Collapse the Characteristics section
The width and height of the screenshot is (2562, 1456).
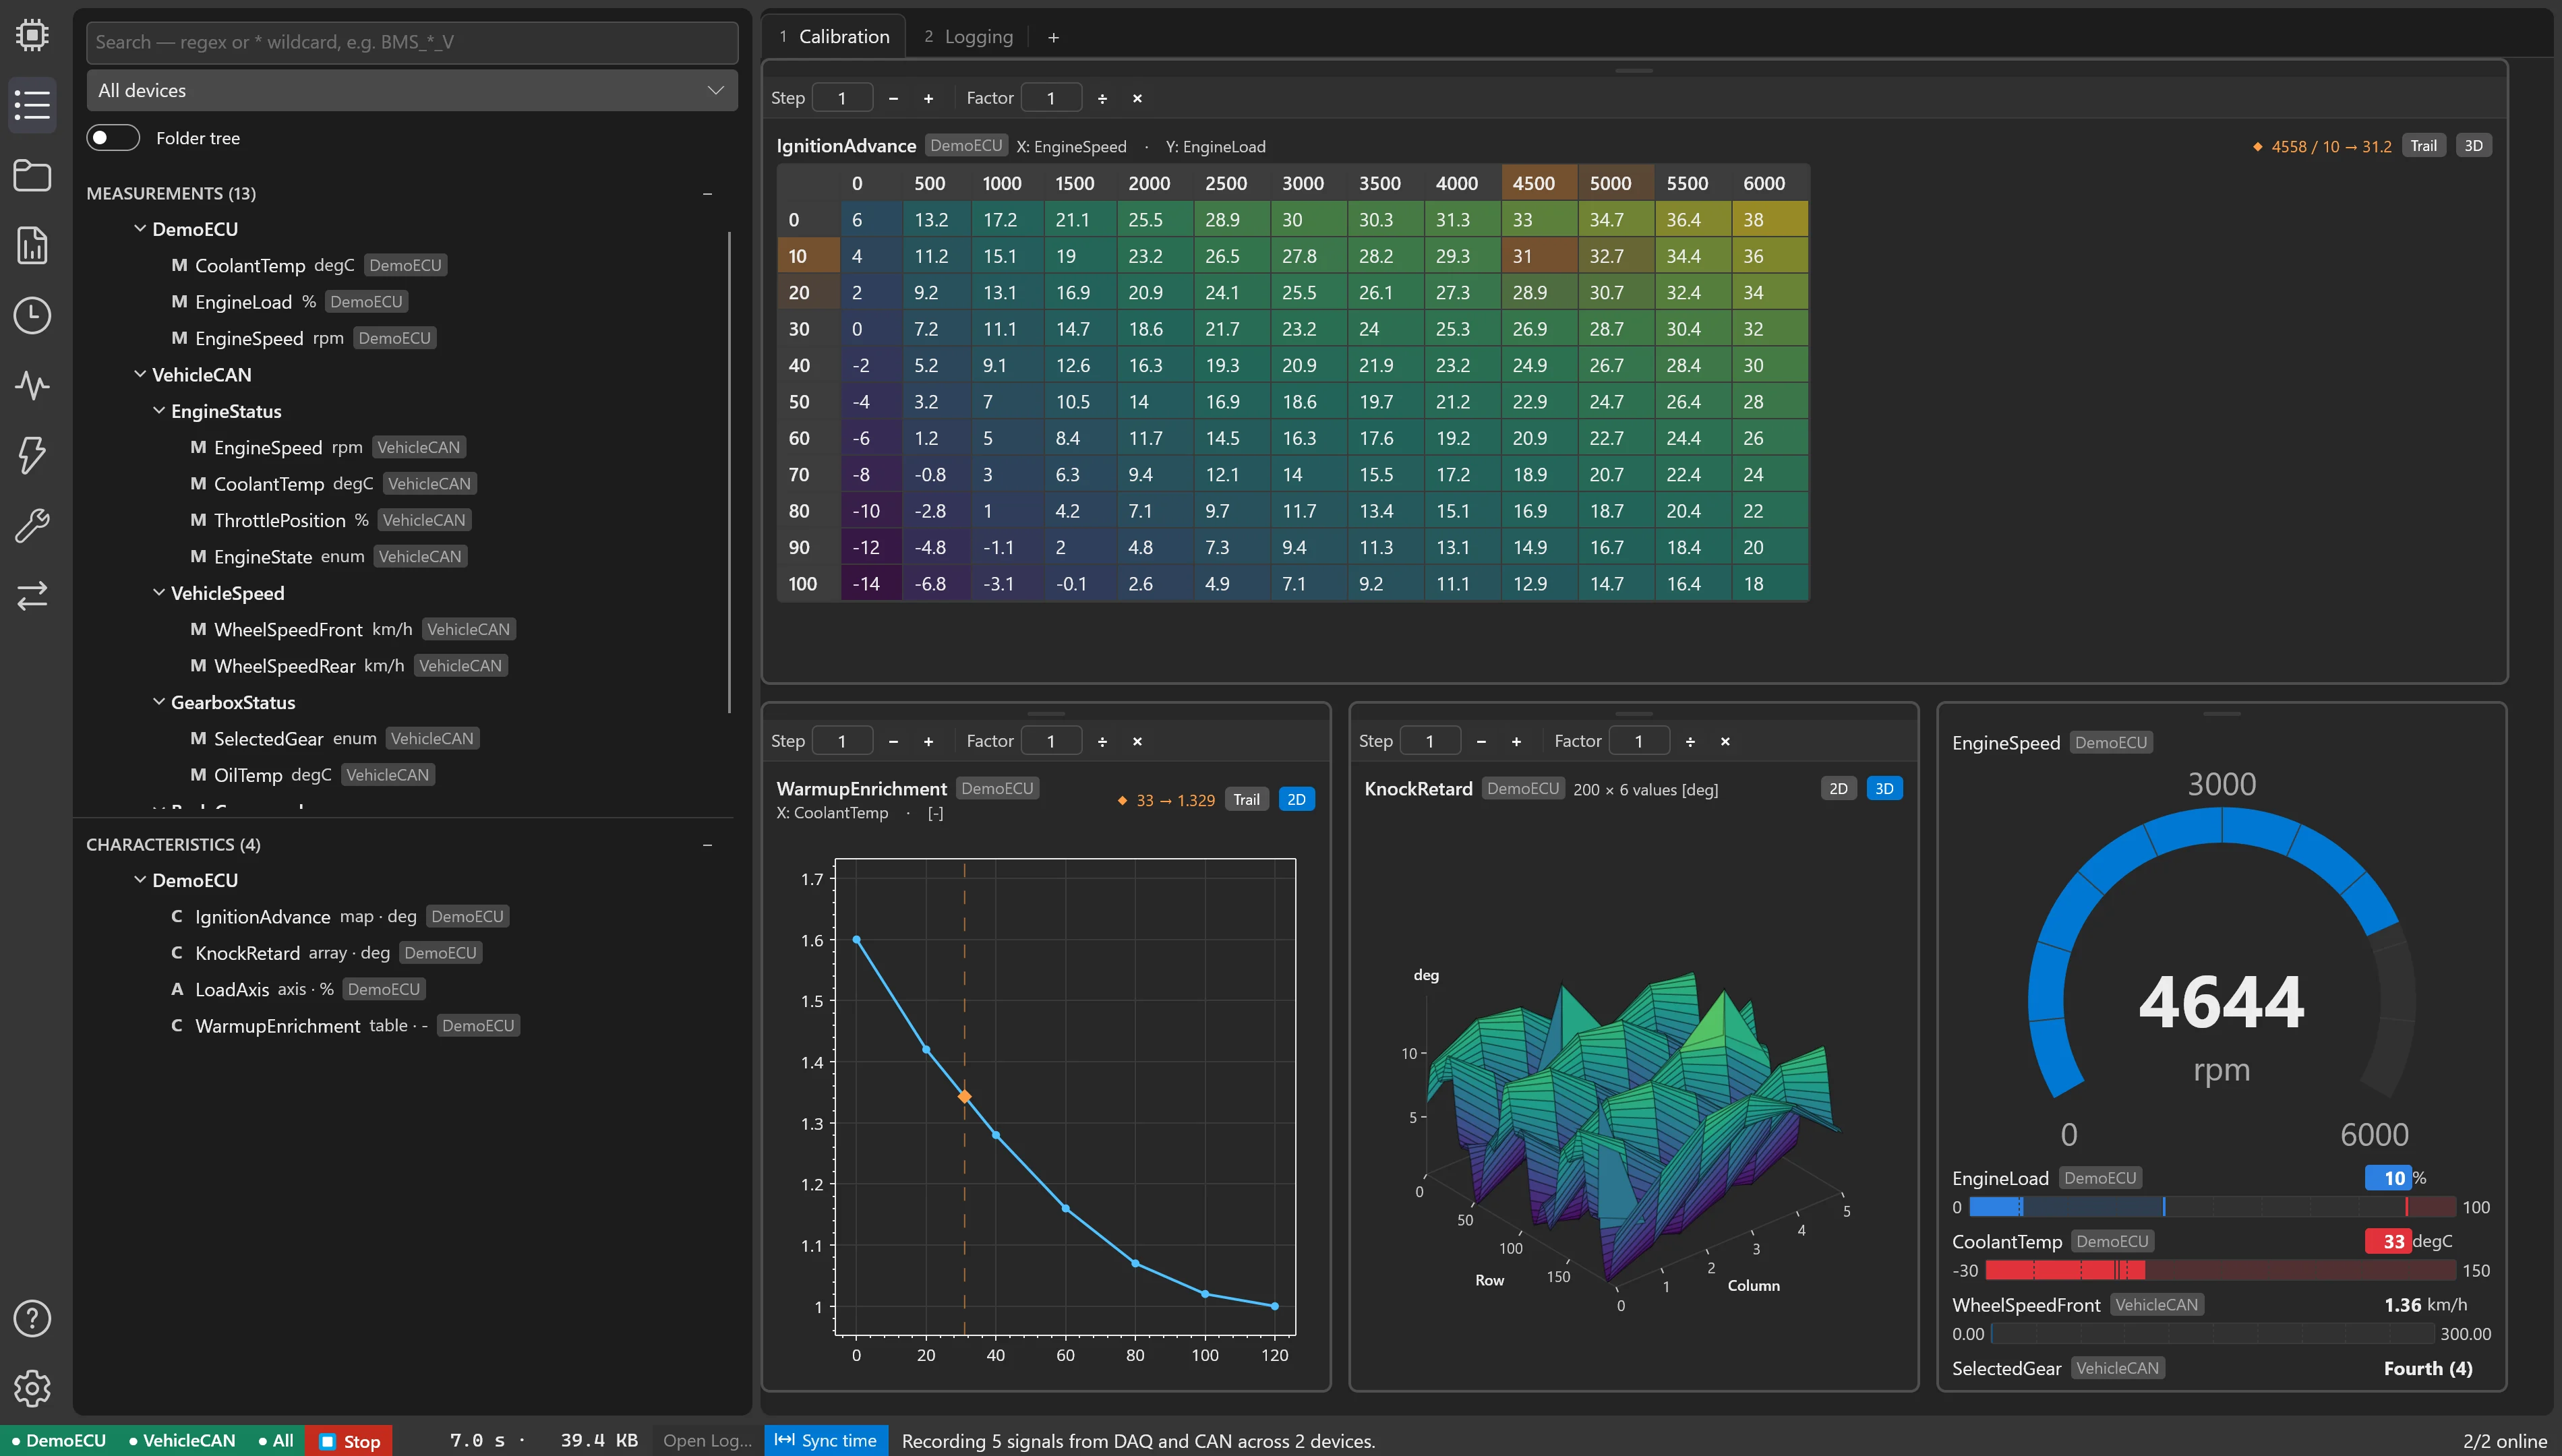(707, 845)
